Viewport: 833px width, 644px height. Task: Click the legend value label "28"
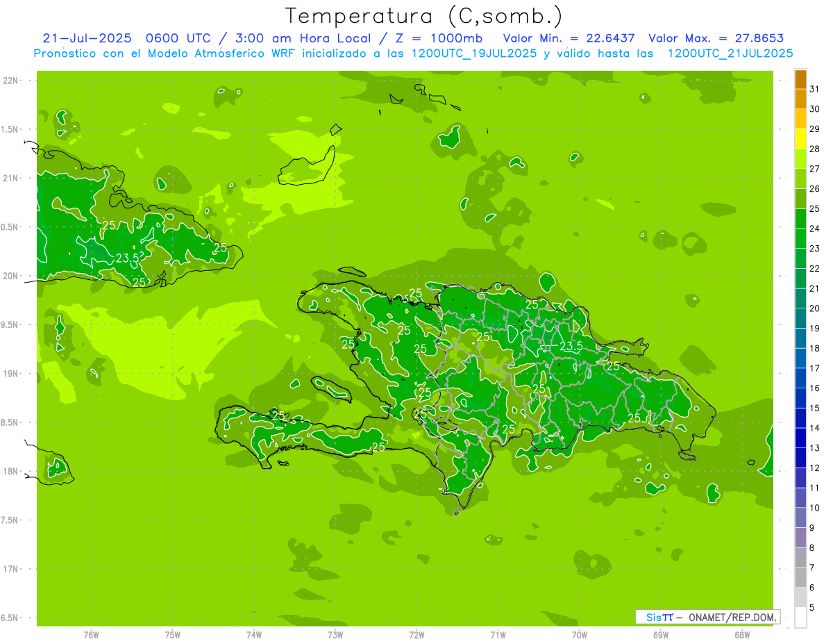pyautogui.click(x=814, y=149)
